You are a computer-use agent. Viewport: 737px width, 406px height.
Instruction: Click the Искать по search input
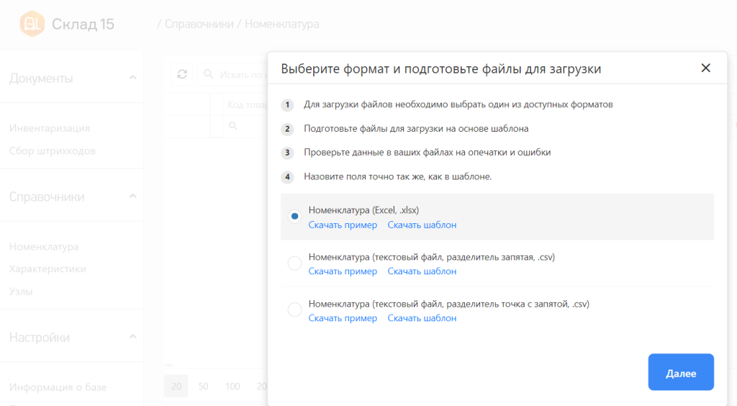[x=232, y=74]
